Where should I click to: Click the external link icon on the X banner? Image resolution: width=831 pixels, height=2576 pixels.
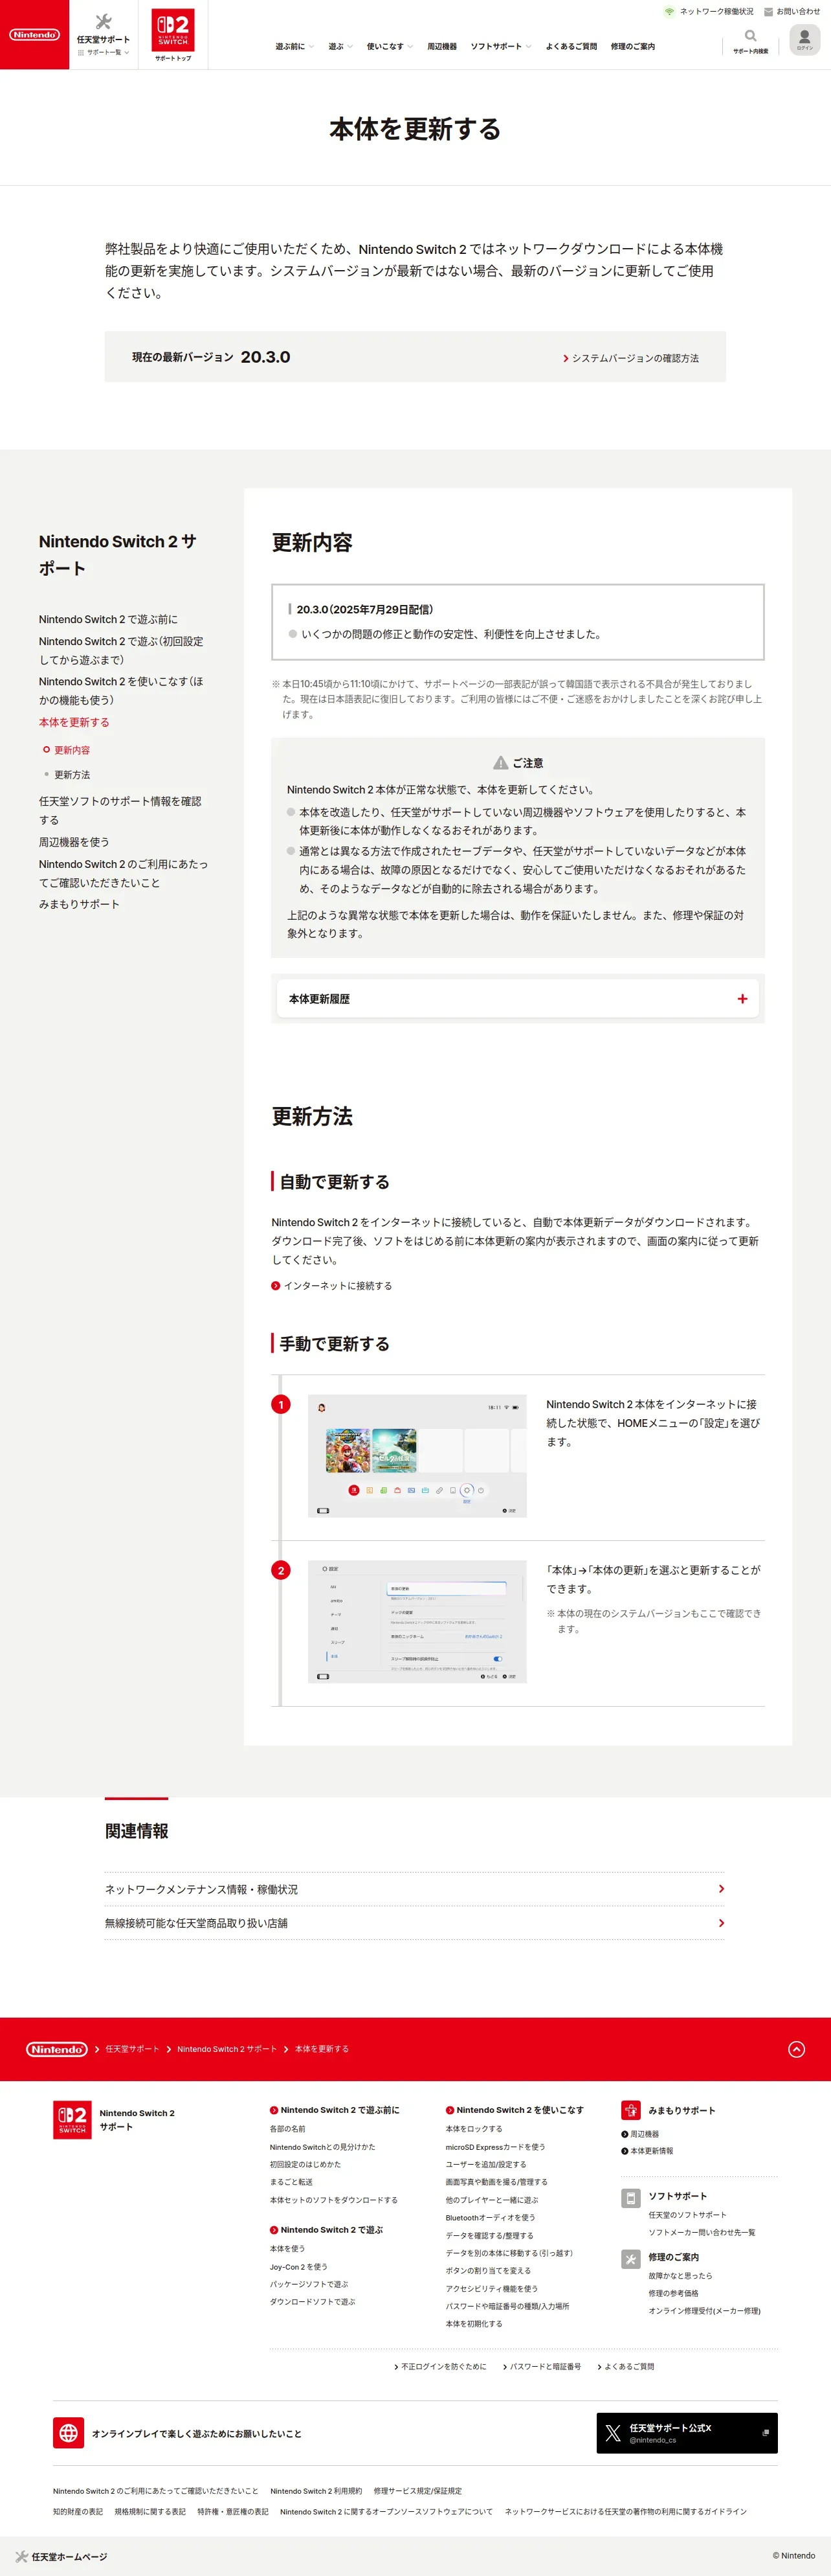(x=765, y=2433)
